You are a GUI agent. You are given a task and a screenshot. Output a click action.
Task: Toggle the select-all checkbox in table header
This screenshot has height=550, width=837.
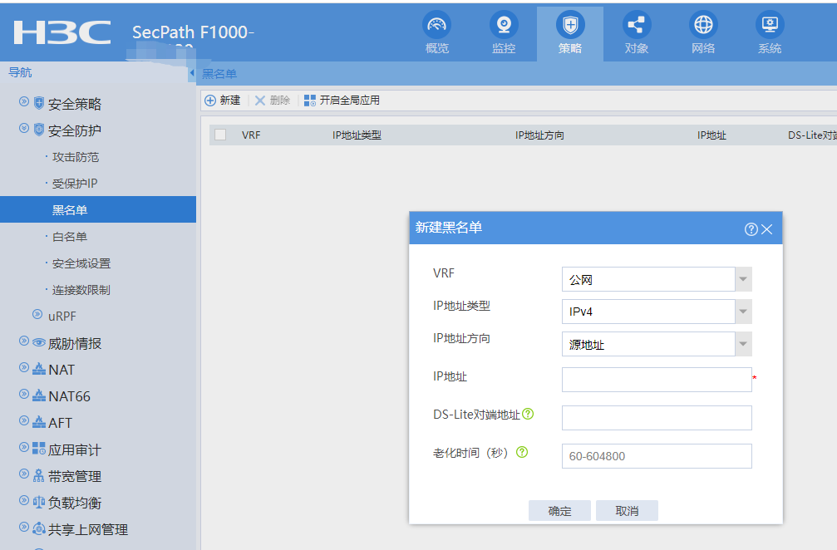click(220, 135)
